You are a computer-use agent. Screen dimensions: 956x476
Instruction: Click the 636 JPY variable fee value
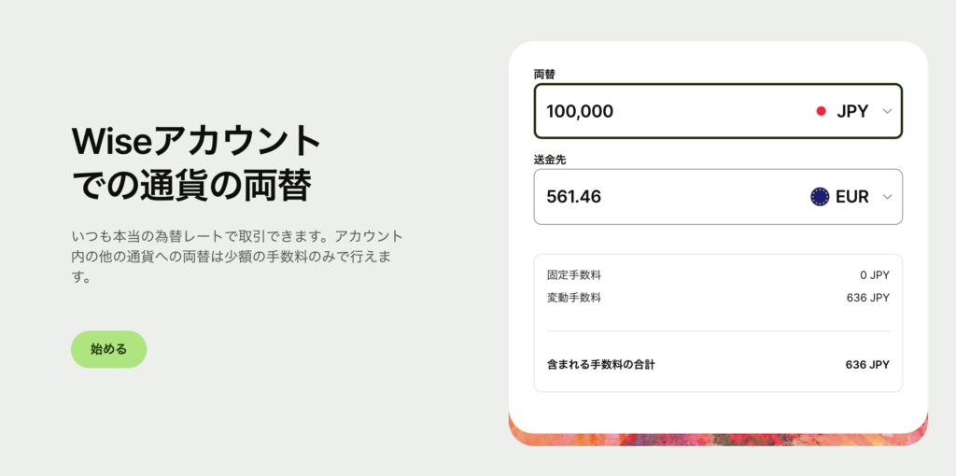pyautogui.click(x=867, y=298)
